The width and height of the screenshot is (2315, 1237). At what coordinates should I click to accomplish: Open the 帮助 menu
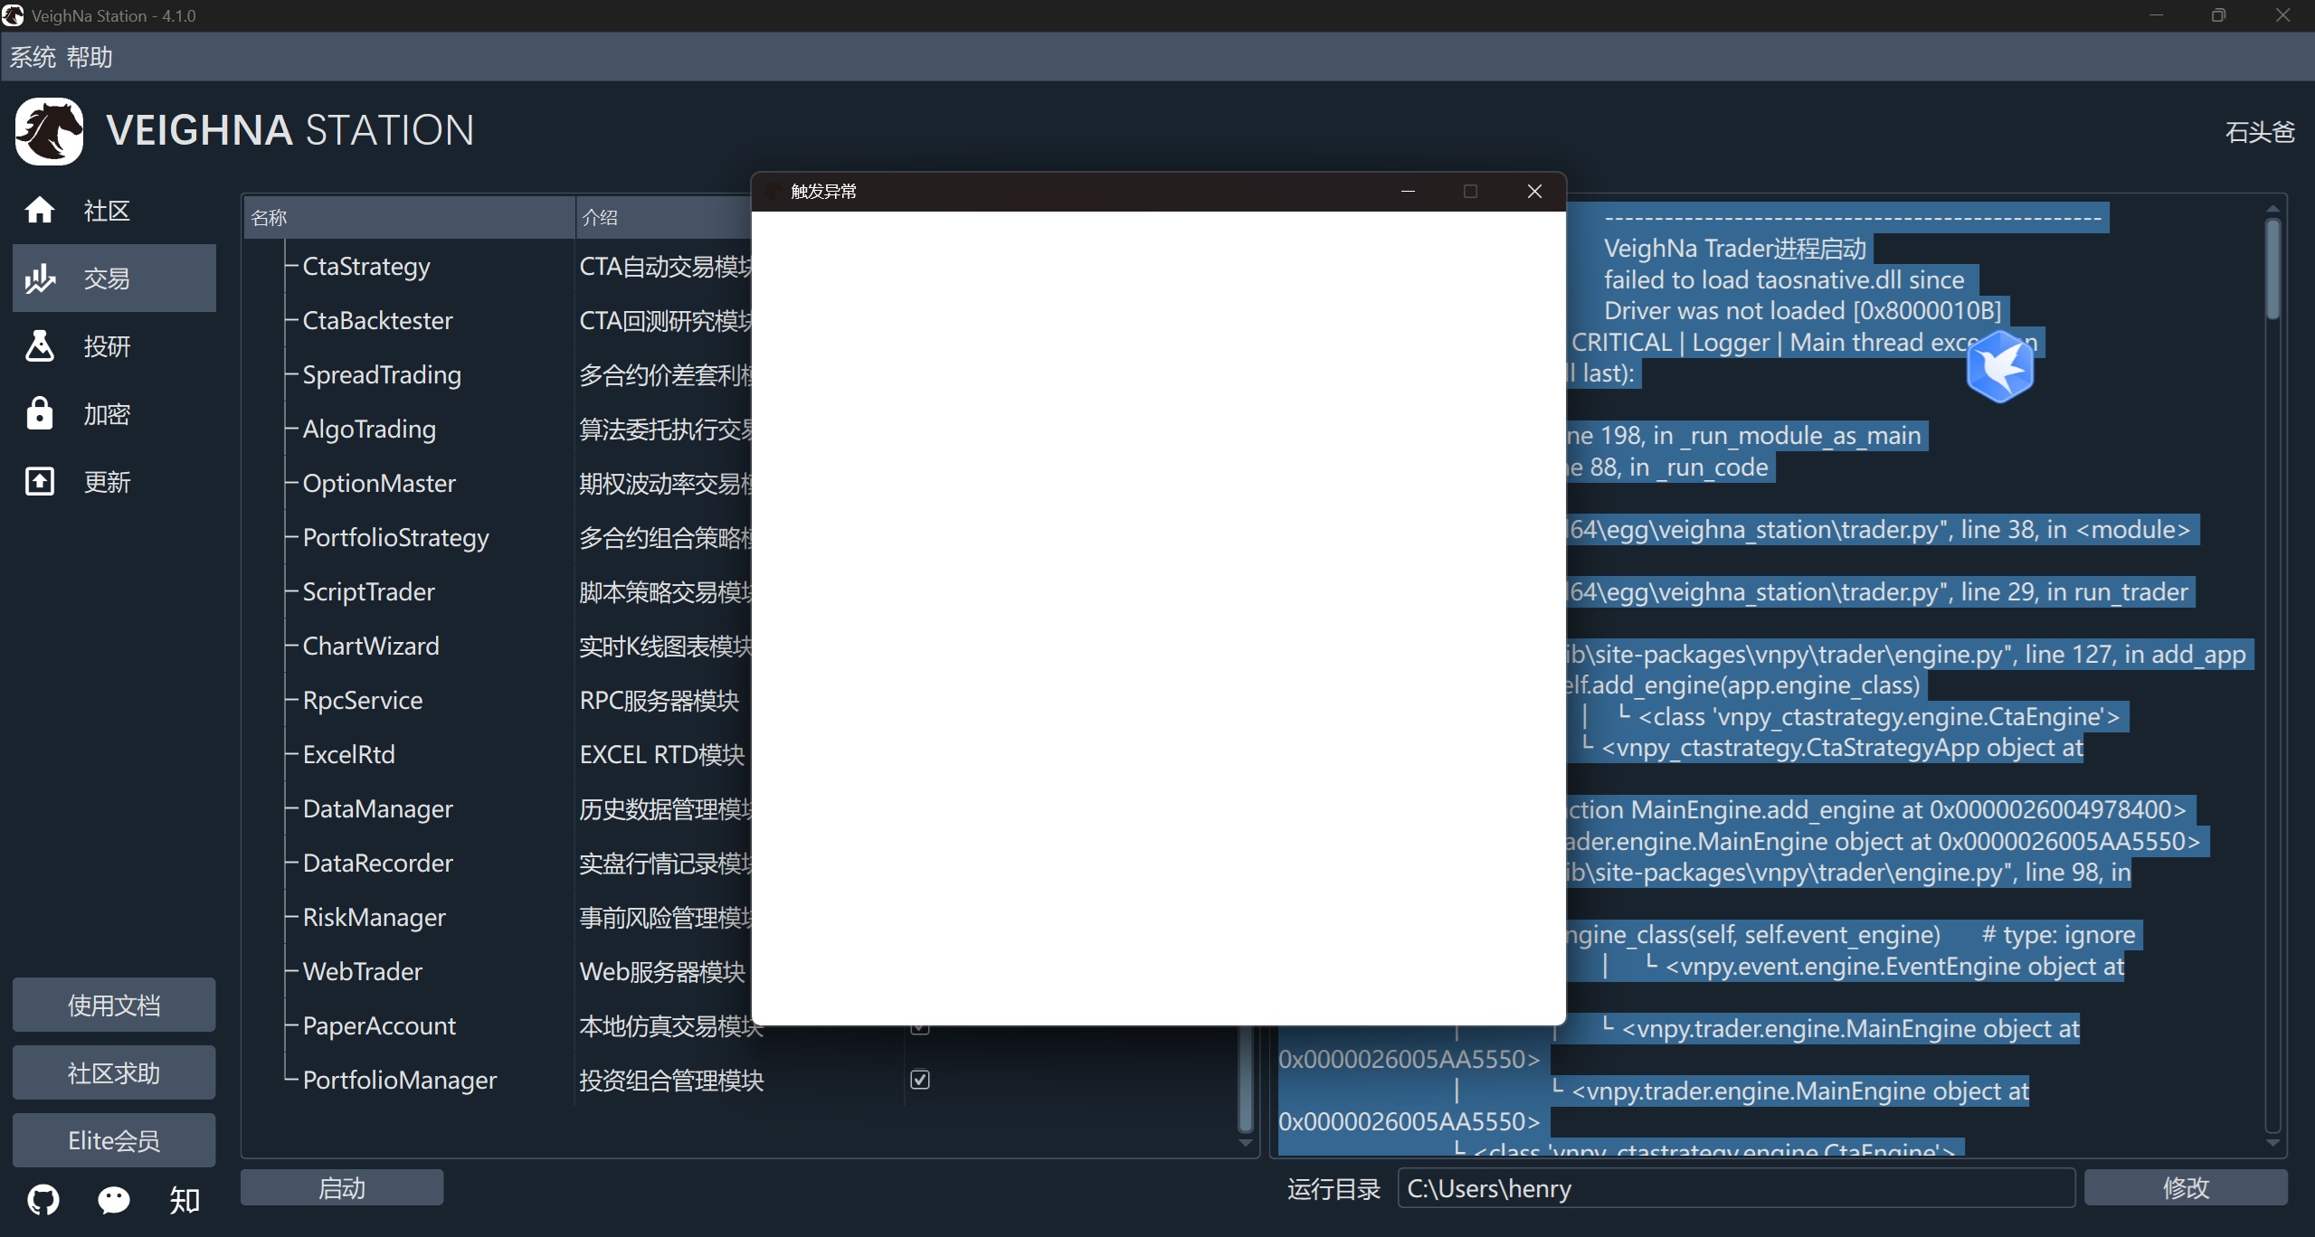[x=89, y=57]
